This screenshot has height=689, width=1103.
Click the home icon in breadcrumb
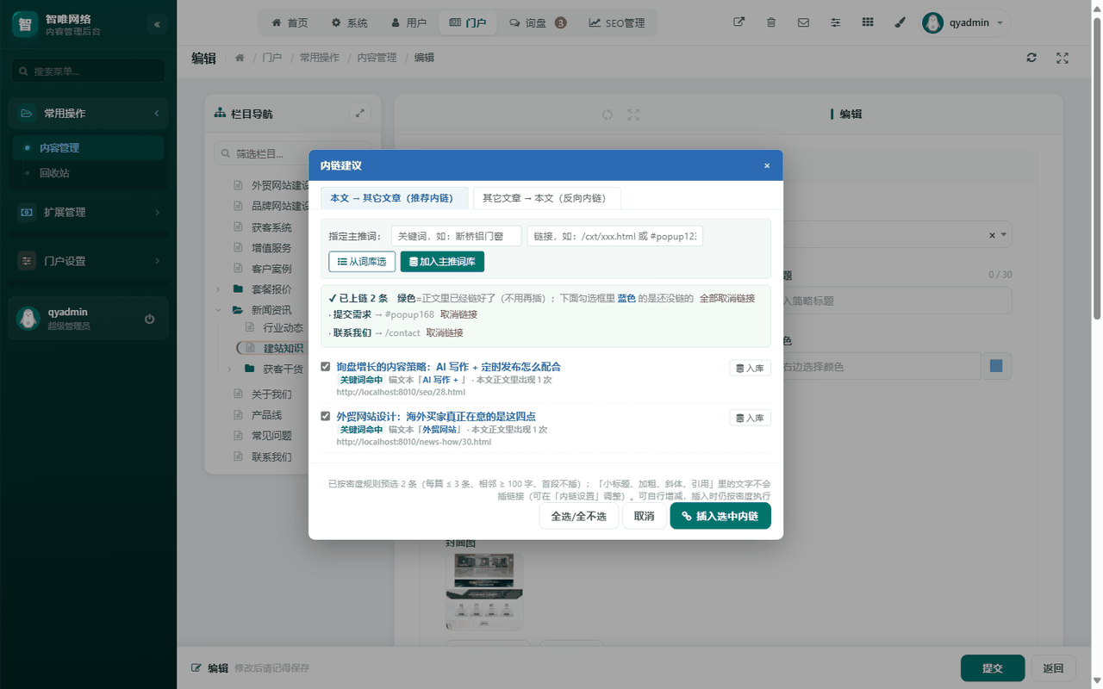pyautogui.click(x=240, y=58)
